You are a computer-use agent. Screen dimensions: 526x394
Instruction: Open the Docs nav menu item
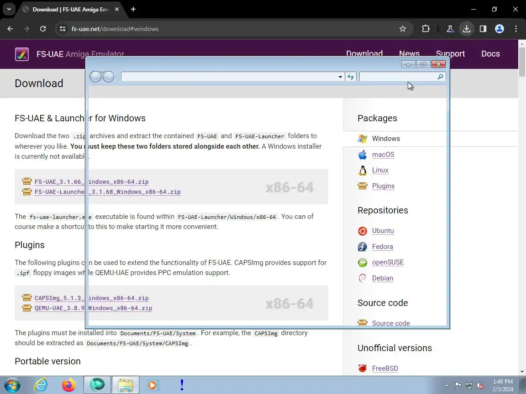490,54
